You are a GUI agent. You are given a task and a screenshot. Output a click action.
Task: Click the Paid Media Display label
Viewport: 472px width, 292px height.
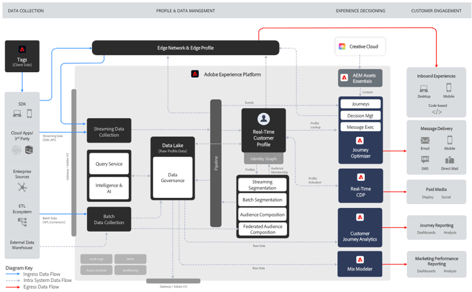coord(427,197)
